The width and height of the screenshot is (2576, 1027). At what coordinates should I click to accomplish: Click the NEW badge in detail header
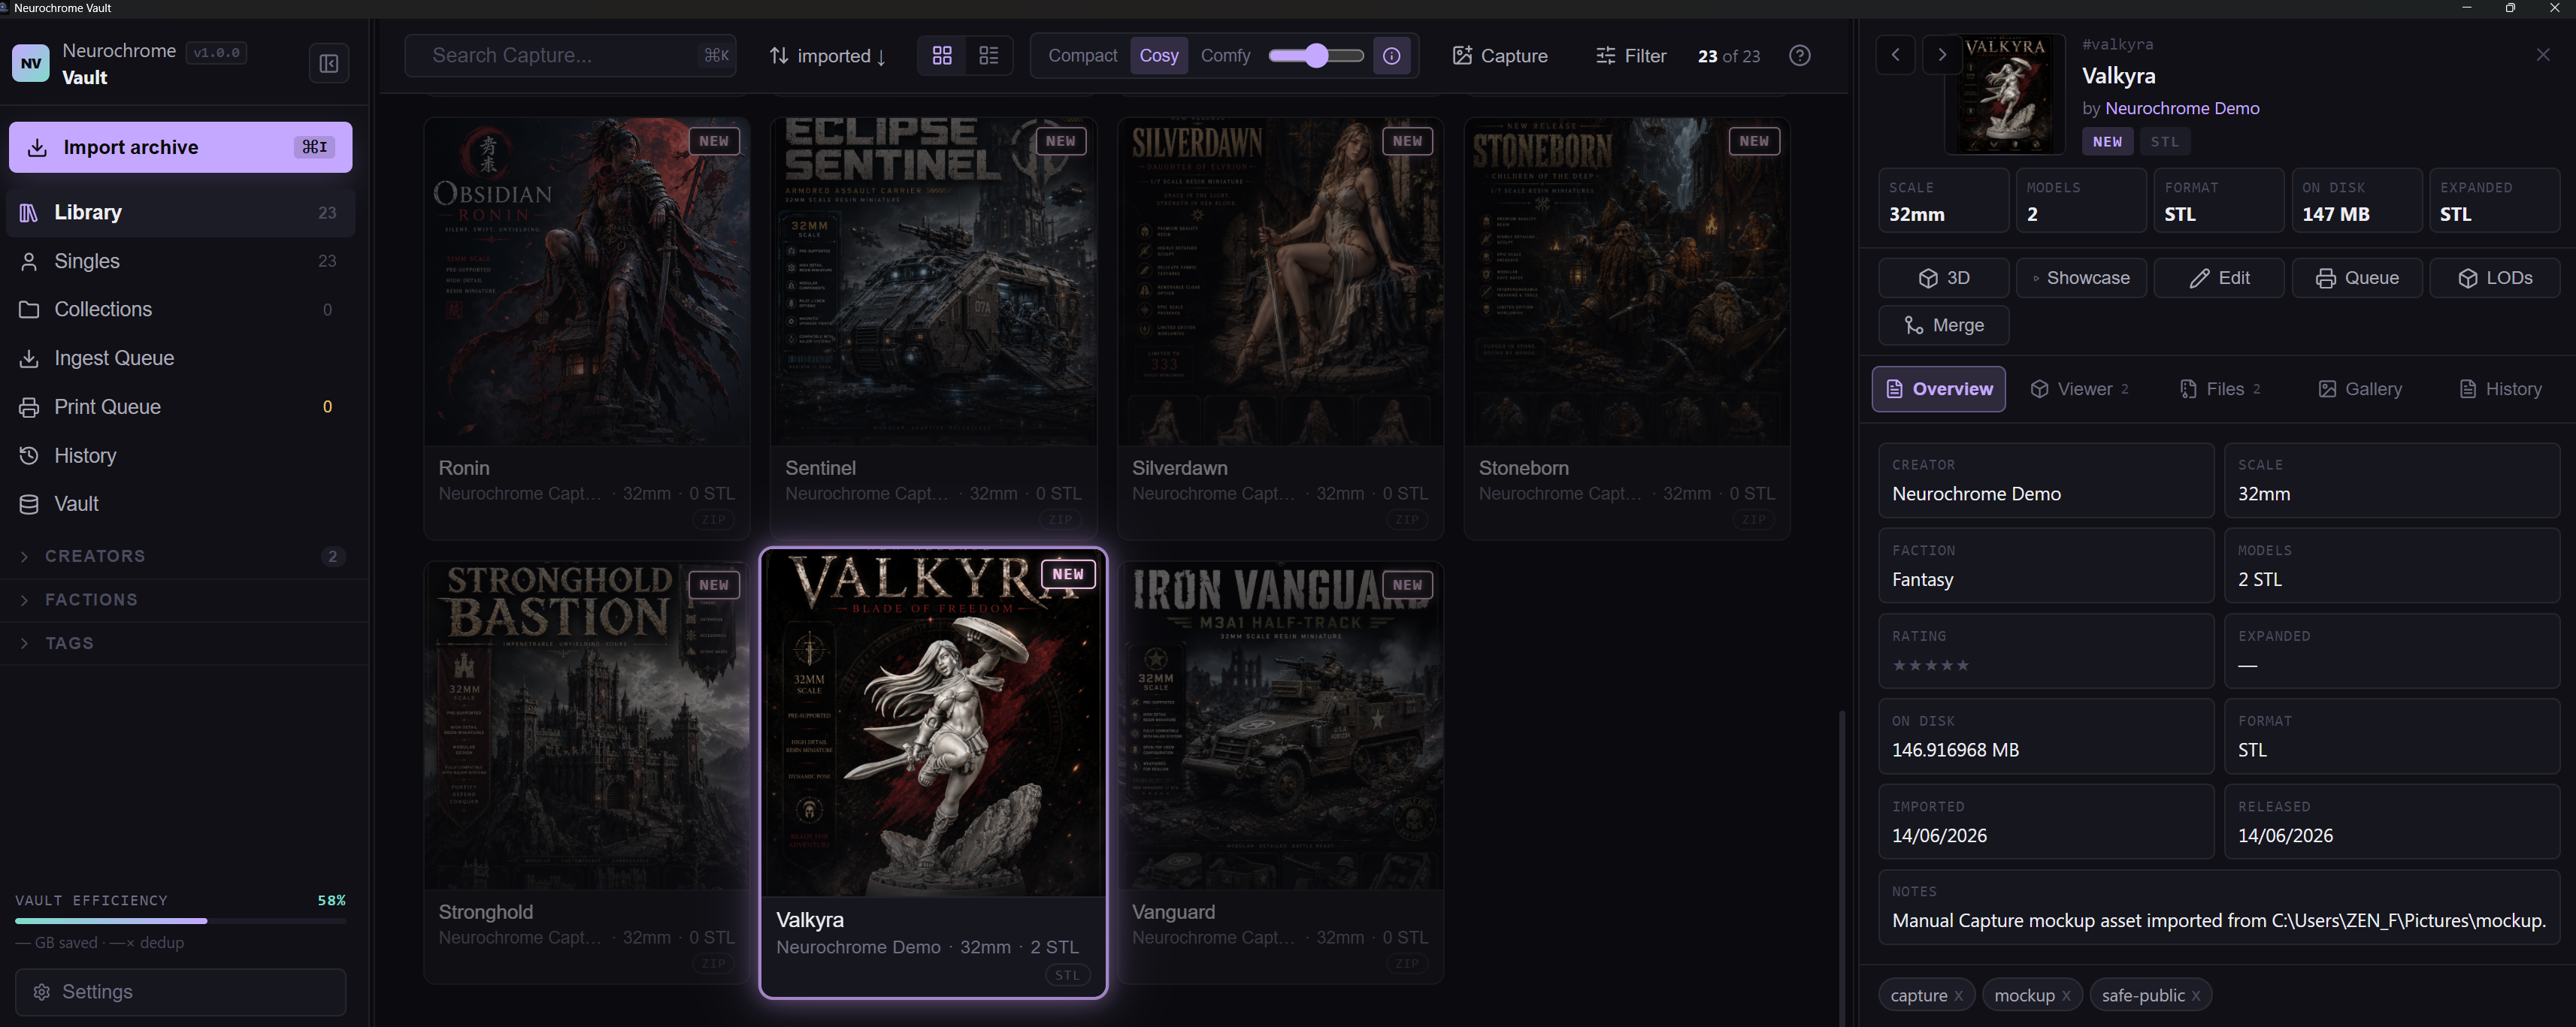coord(2107,142)
